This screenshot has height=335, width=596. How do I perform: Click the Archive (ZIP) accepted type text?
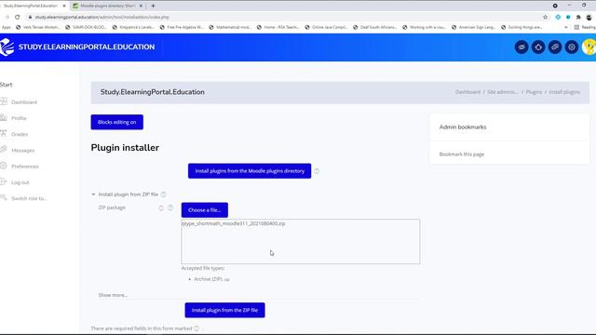click(x=211, y=279)
